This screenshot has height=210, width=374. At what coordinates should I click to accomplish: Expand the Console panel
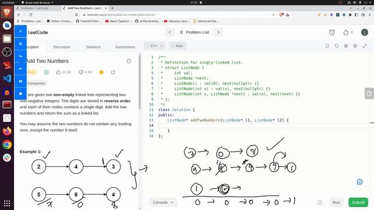tap(163, 202)
